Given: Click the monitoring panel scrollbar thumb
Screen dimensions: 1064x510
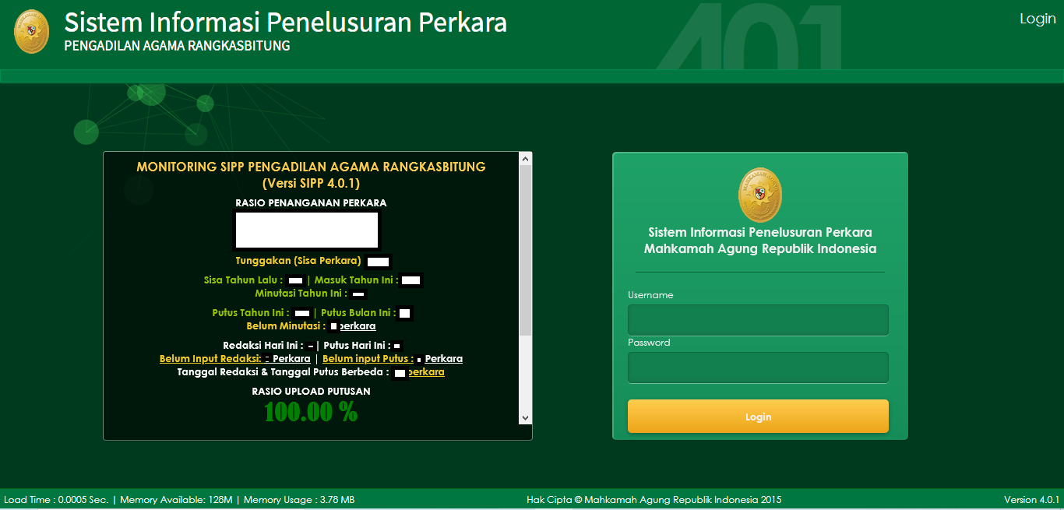Looking at the screenshot, I should [525, 250].
